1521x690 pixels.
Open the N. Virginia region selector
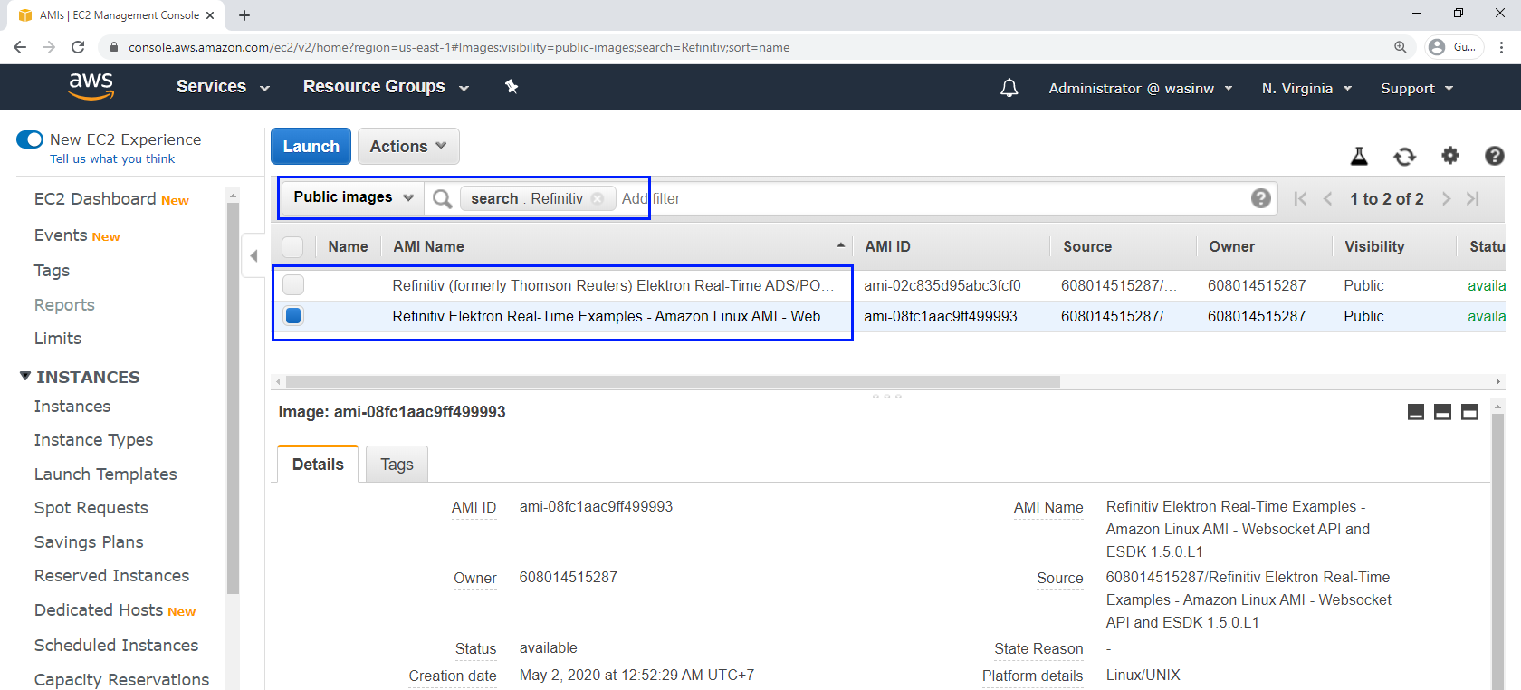(x=1306, y=88)
